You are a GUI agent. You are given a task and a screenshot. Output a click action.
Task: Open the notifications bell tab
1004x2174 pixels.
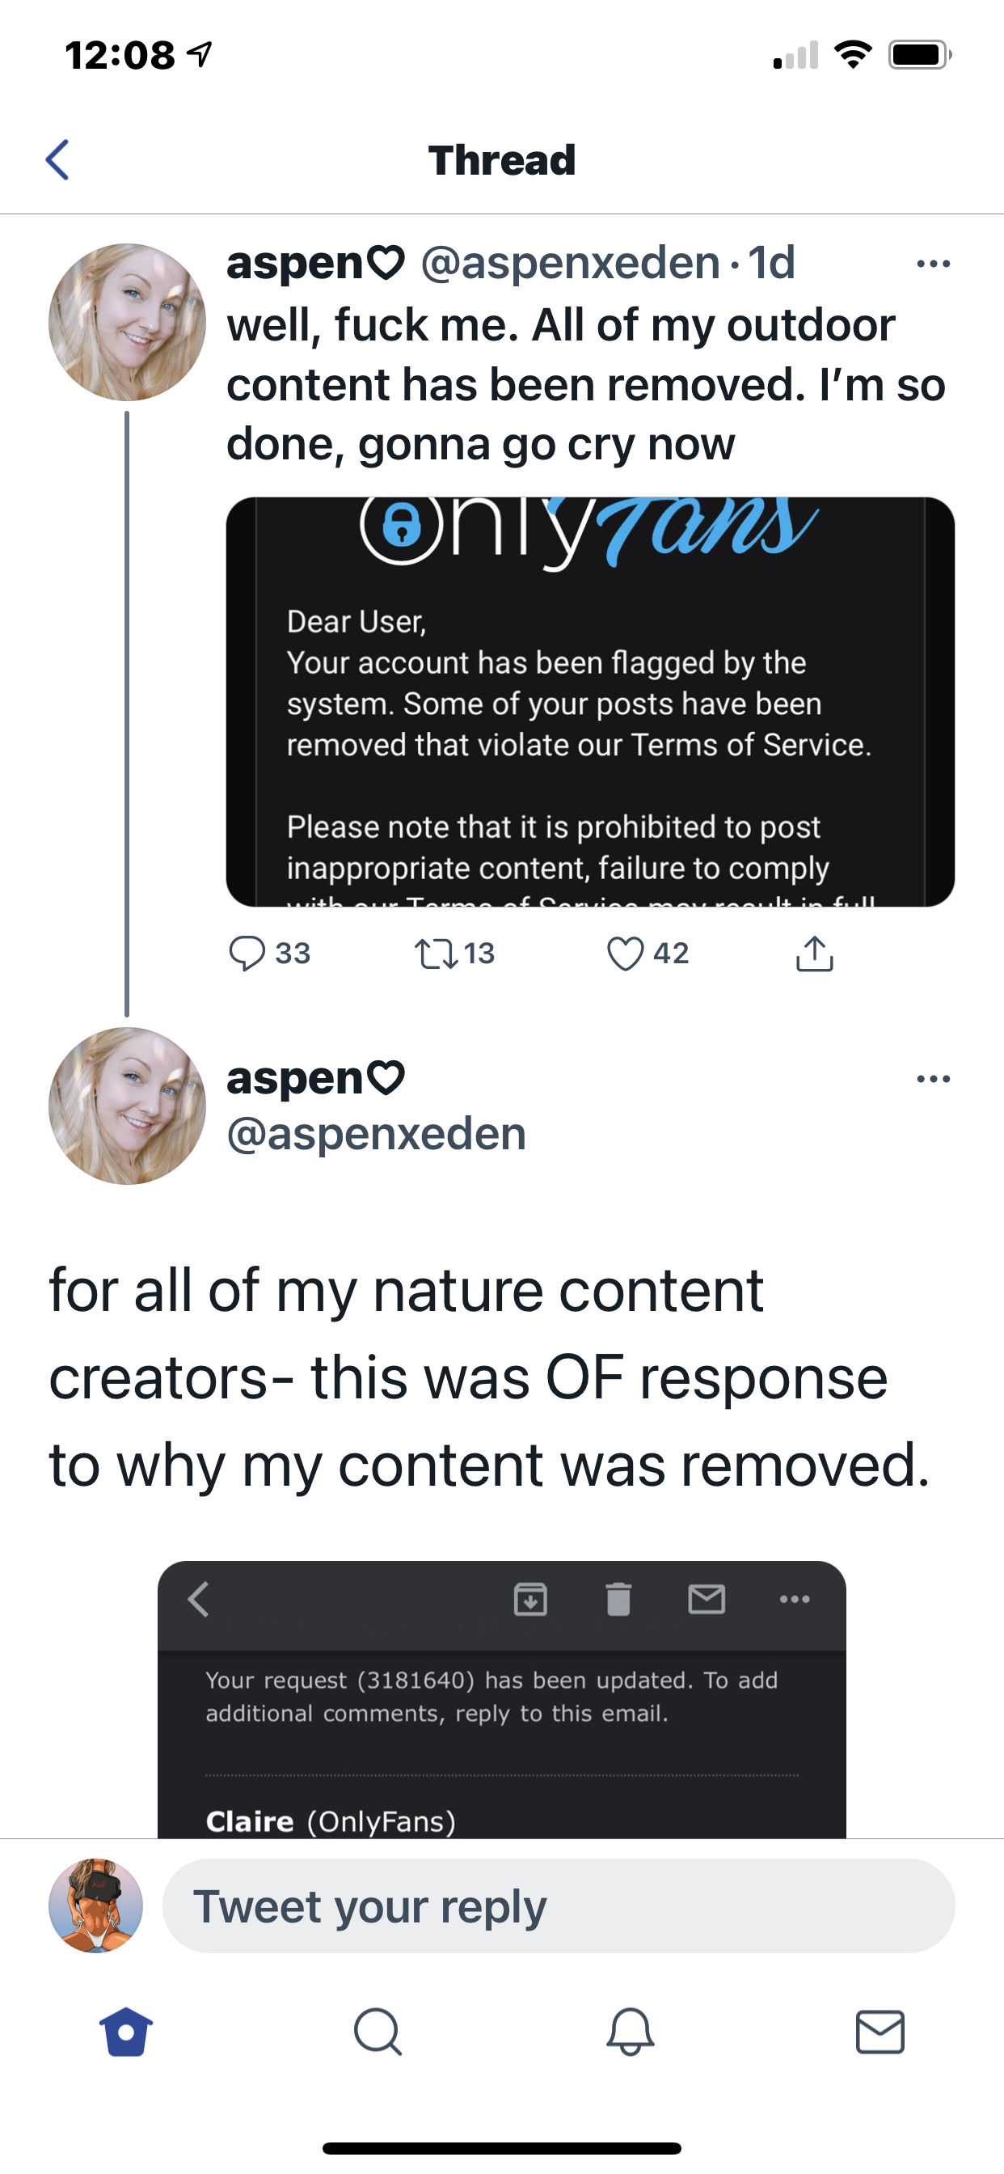630,2032
